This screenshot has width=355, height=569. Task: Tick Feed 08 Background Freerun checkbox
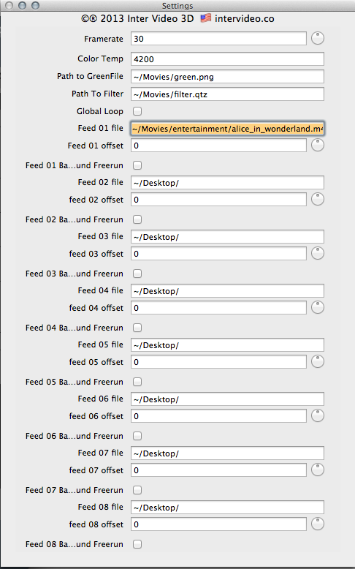coord(137,544)
